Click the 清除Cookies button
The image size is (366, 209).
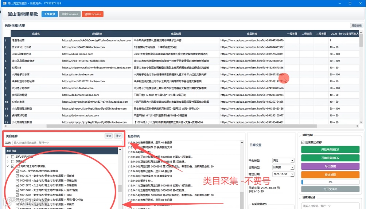click(x=93, y=14)
